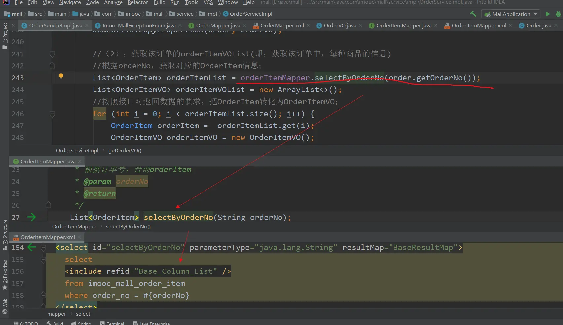Click the green implementation arrow at line 27
The image size is (563, 325).
tap(31, 217)
